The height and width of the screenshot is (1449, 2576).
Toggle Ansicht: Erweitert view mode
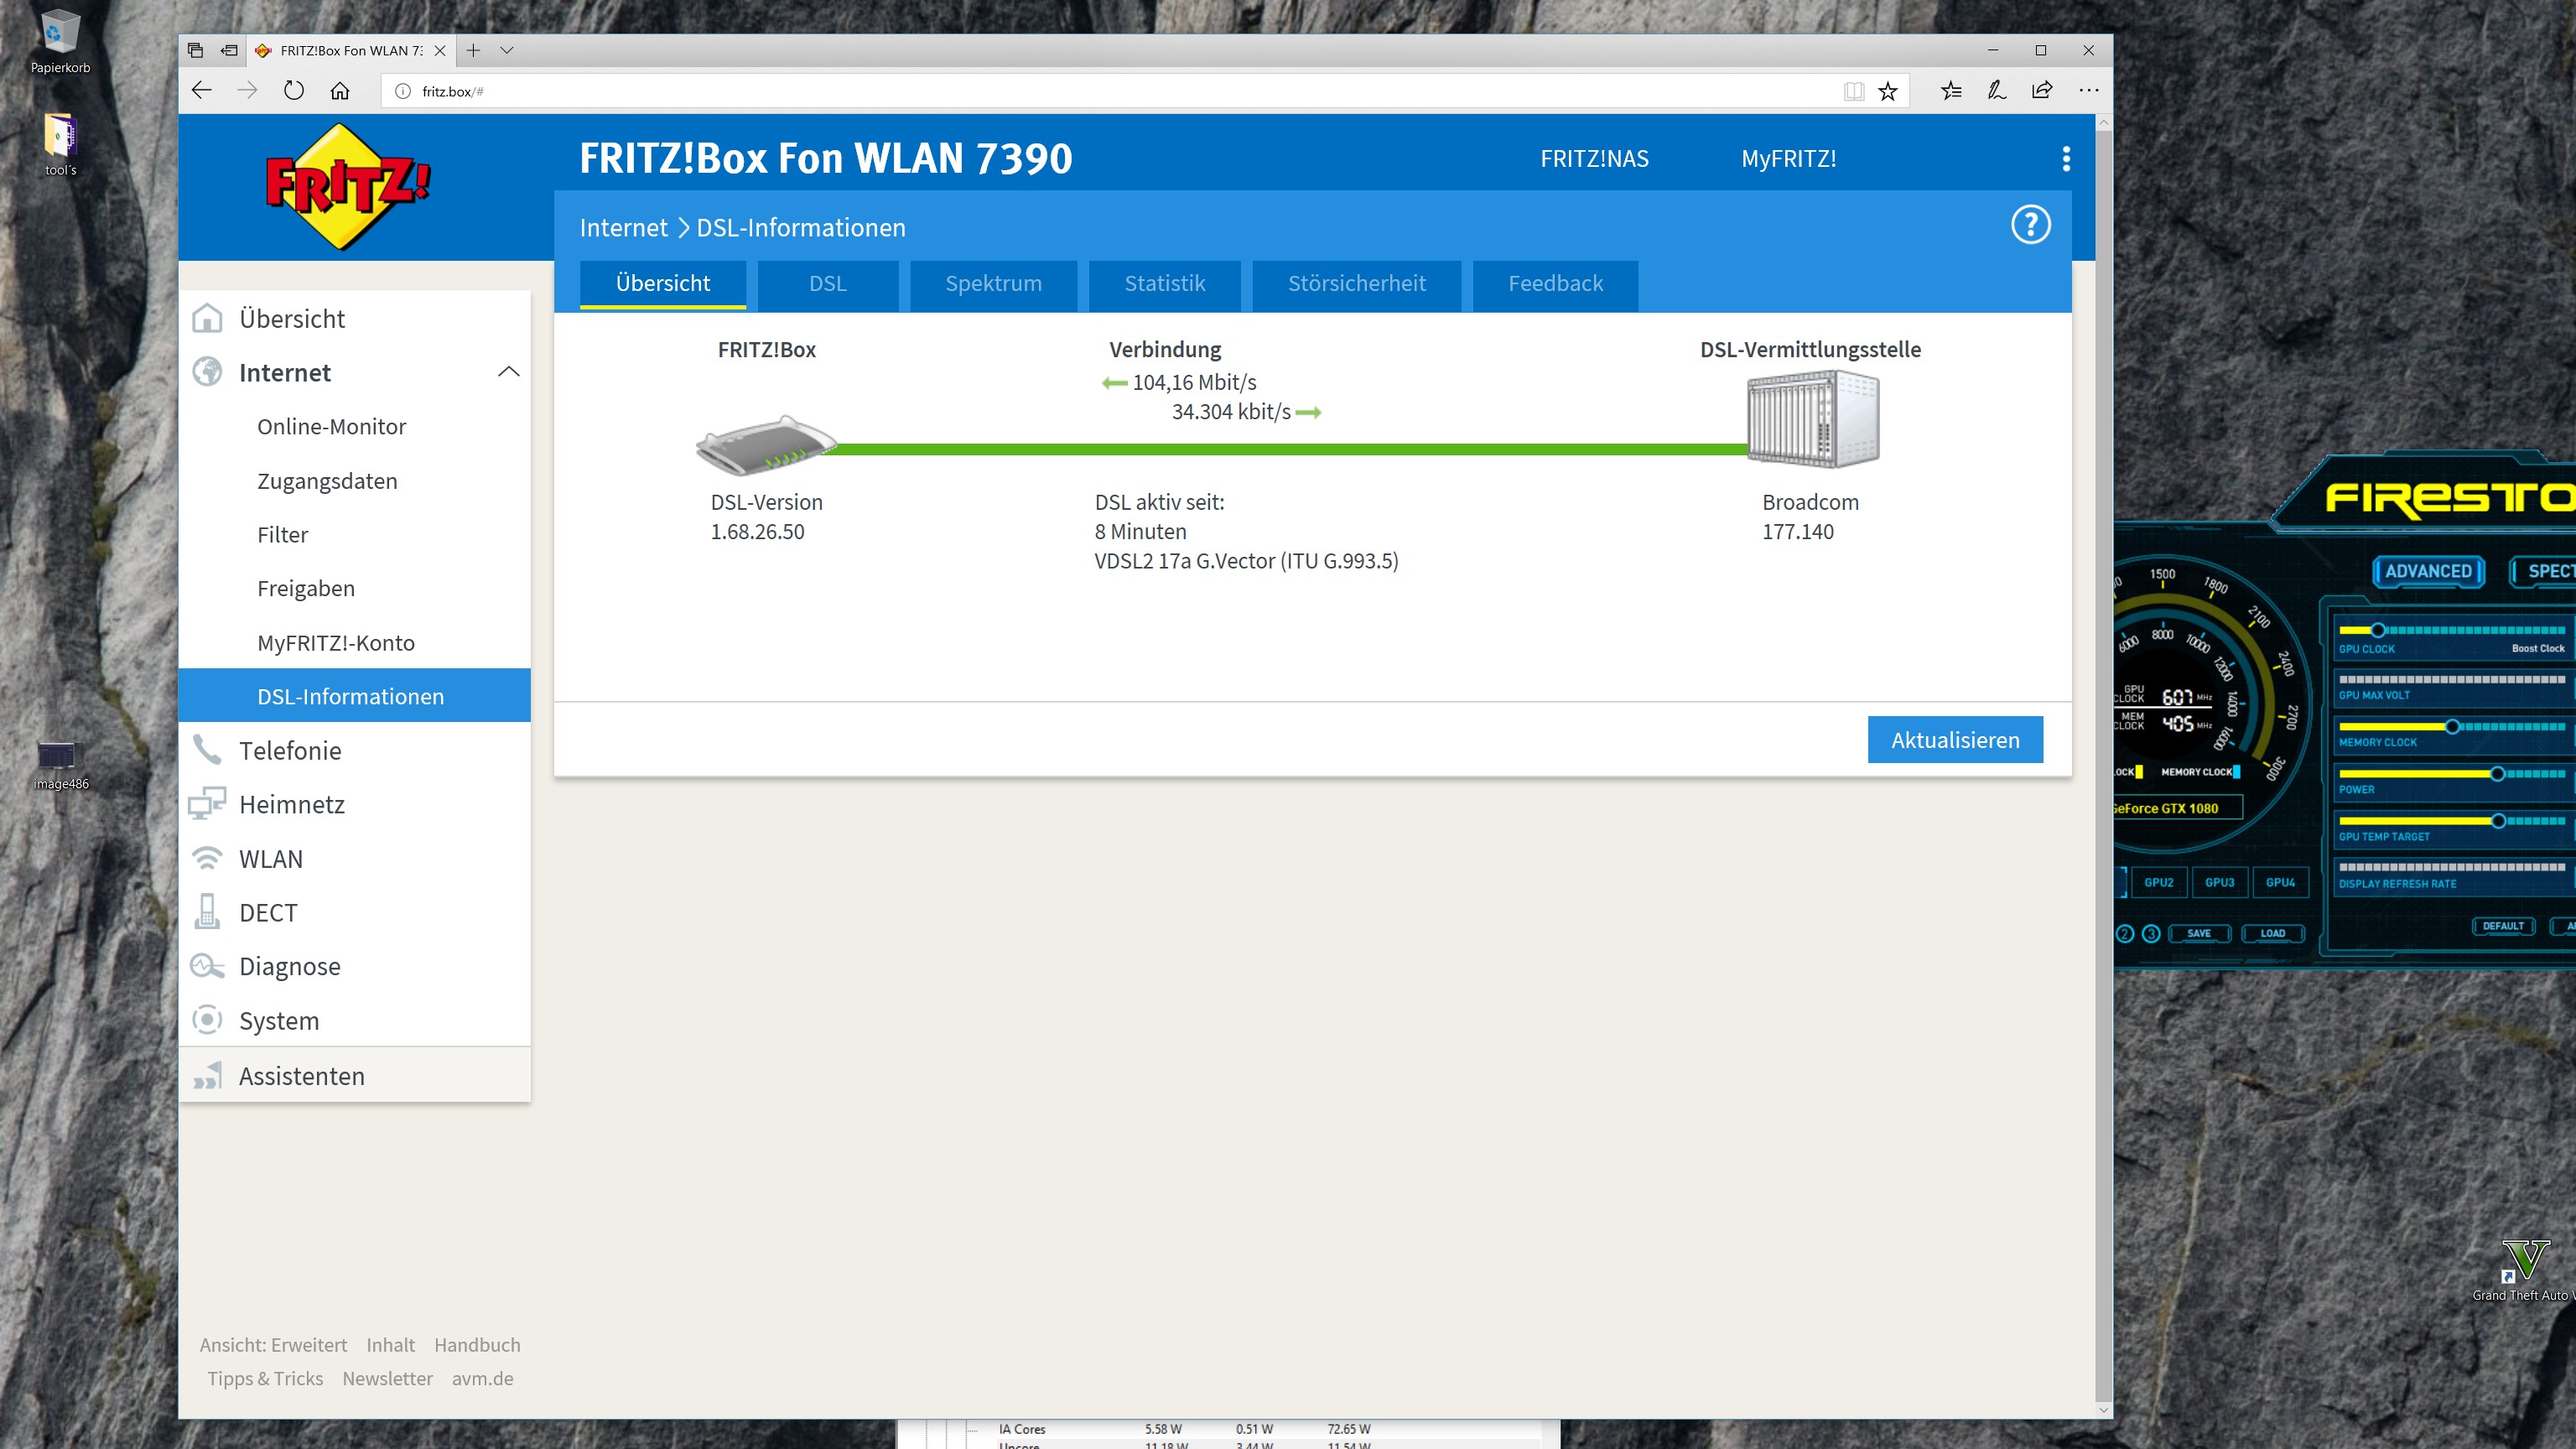273,1345
